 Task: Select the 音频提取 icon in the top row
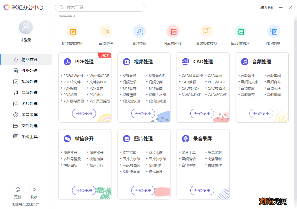(139, 31)
